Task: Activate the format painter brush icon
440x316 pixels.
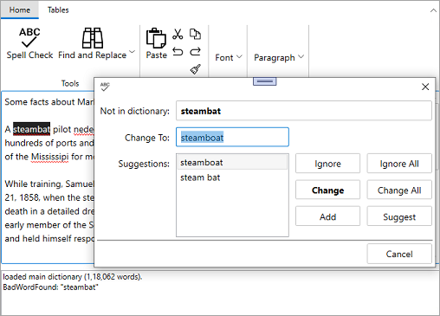Action: coord(196,69)
